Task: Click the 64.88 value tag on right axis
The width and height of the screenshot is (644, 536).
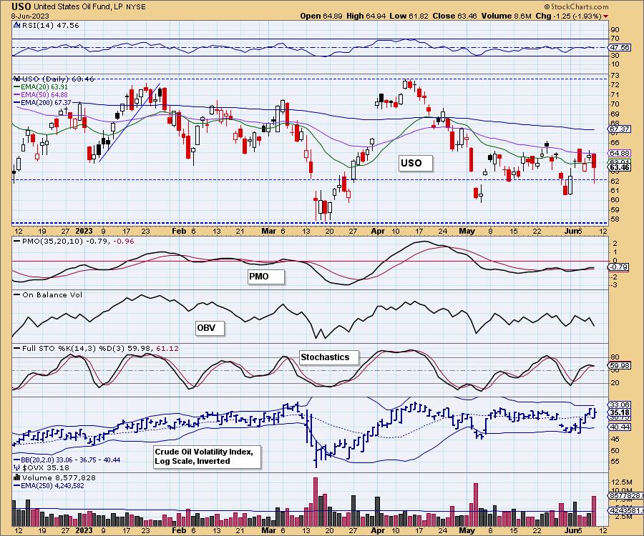Action: point(620,153)
